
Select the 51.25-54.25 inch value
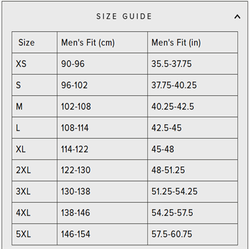click(174, 192)
